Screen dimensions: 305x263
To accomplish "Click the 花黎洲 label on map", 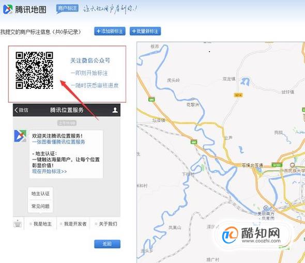I will click(x=193, y=105).
